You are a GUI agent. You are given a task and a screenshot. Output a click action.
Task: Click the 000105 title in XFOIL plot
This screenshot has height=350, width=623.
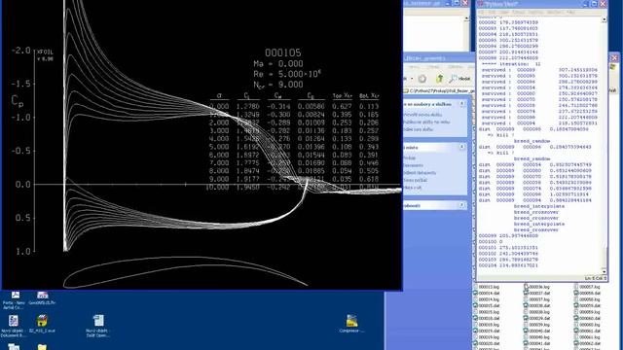pyautogui.click(x=283, y=52)
